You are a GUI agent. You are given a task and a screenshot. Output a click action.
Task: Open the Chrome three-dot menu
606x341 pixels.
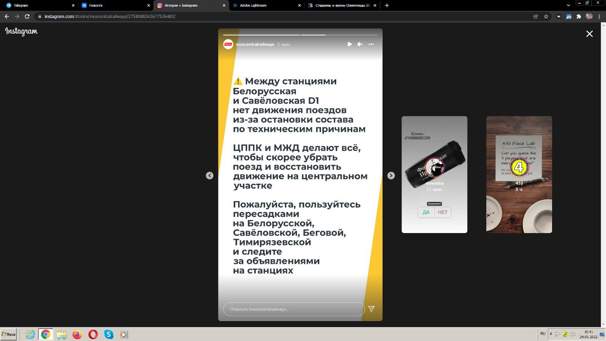pos(599,16)
